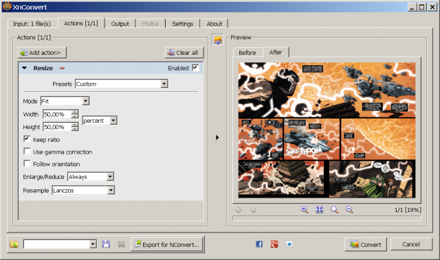Click the Add action button
The image size is (440, 260).
coord(42,53)
